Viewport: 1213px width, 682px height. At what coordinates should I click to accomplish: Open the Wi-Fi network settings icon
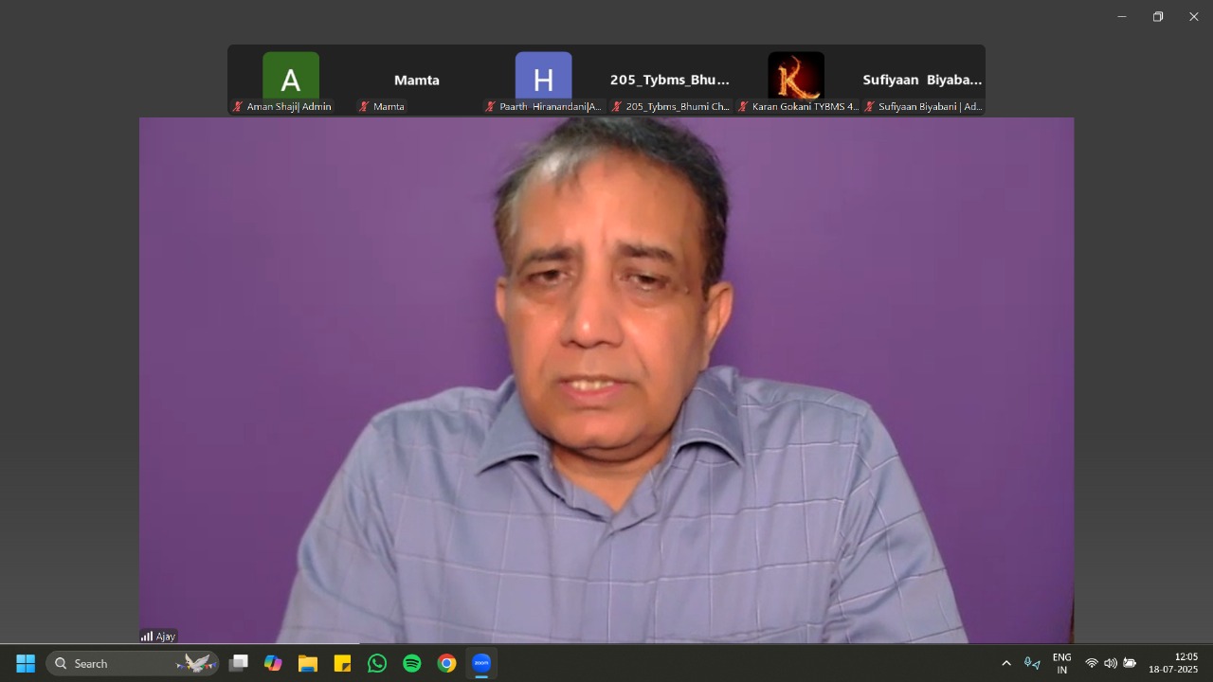[x=1092, y=663]
